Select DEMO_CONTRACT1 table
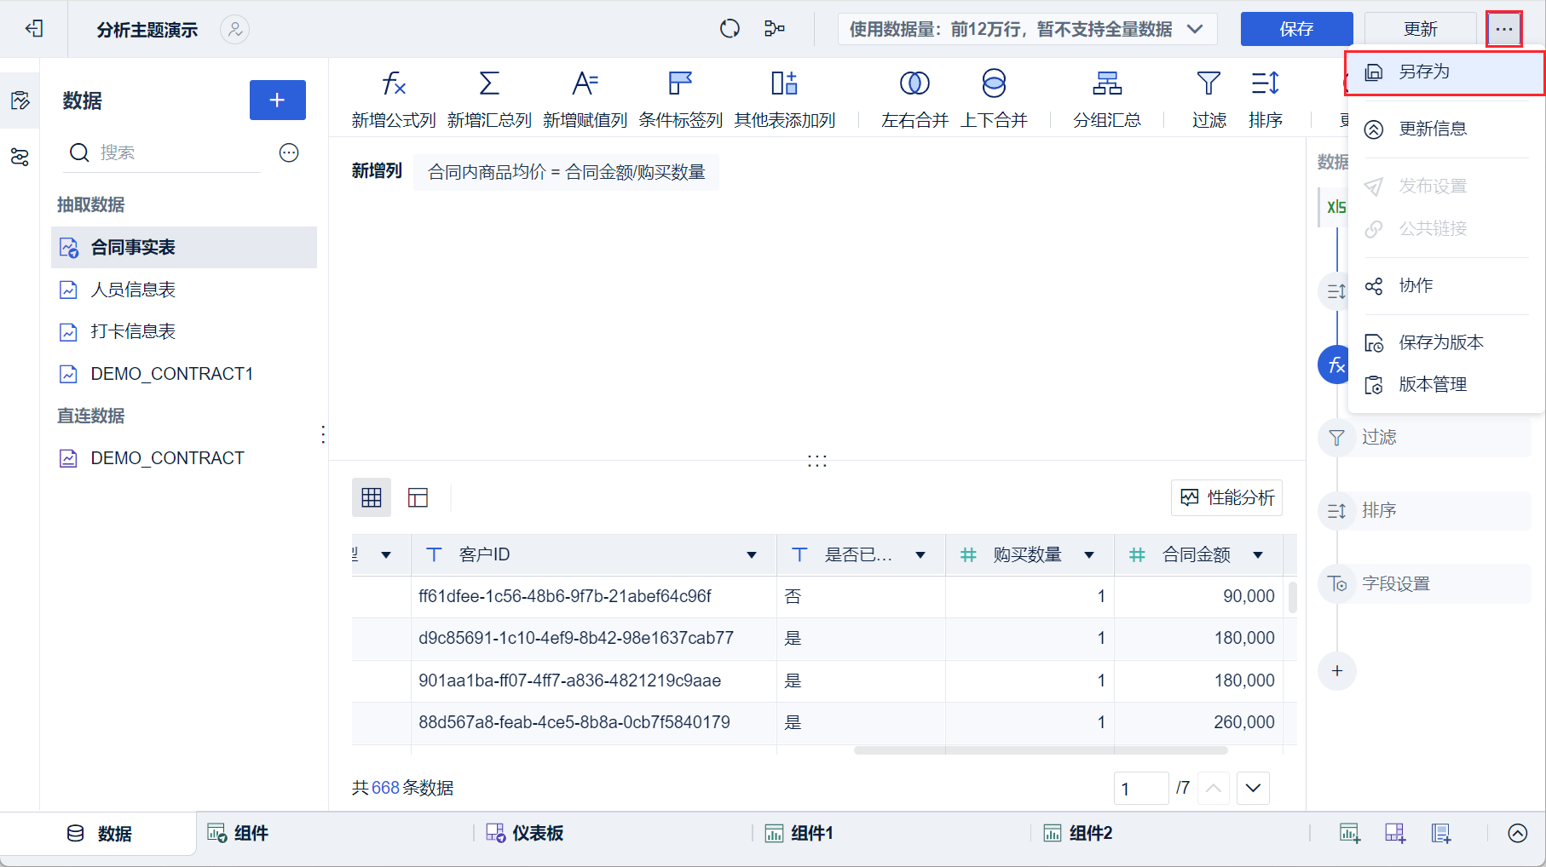The height and width of the screenshot is (867, 1546). [x=184, y=374]
